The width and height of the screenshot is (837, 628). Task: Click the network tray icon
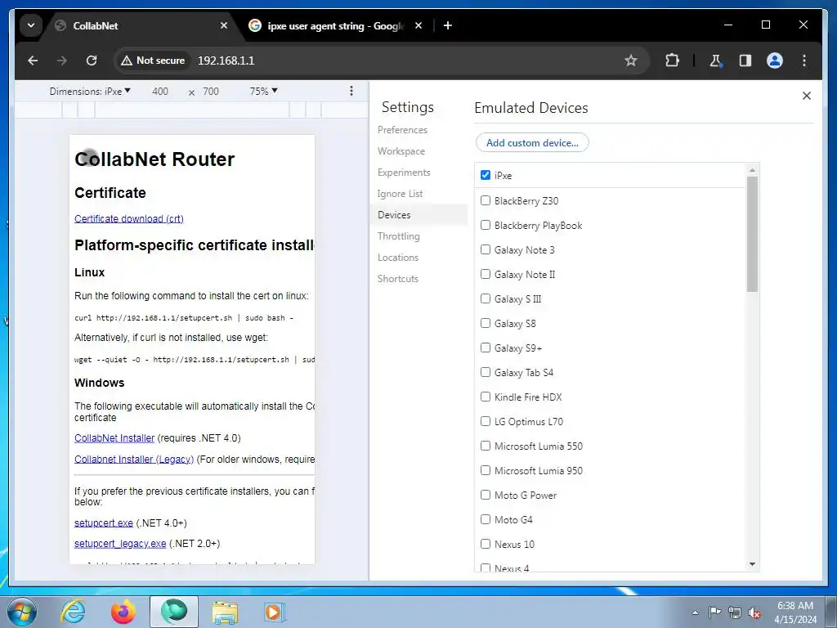pyautogui.click(x=735, y=612)
